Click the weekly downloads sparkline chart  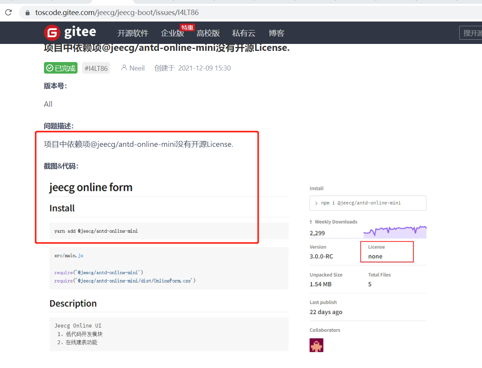[395, 232]
